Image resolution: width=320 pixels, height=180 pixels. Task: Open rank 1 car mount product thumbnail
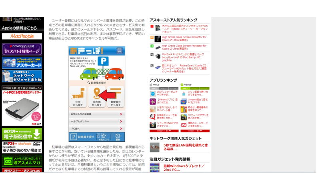tap(158, 28)
